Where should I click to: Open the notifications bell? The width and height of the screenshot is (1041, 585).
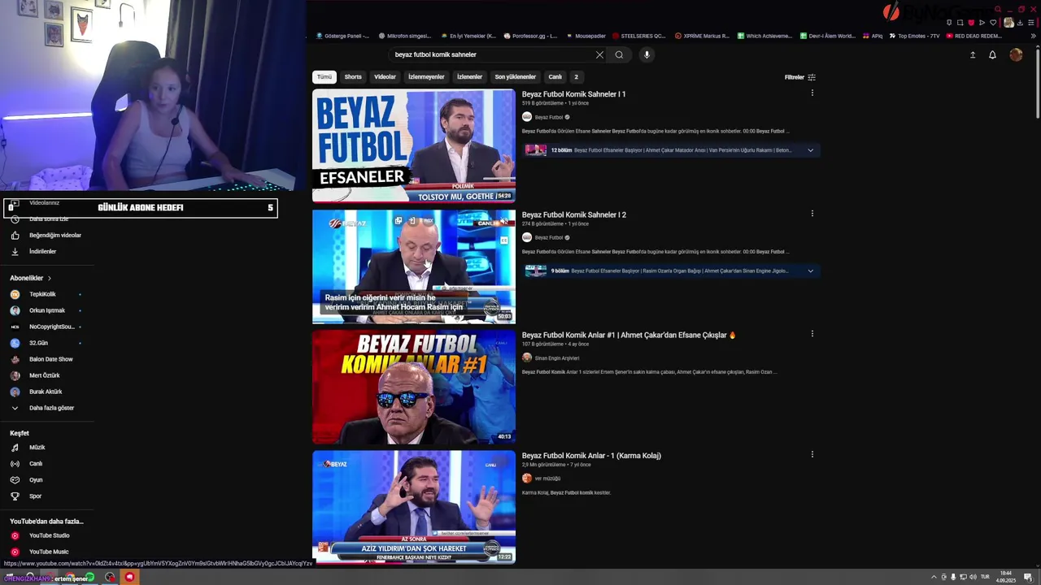992,54
